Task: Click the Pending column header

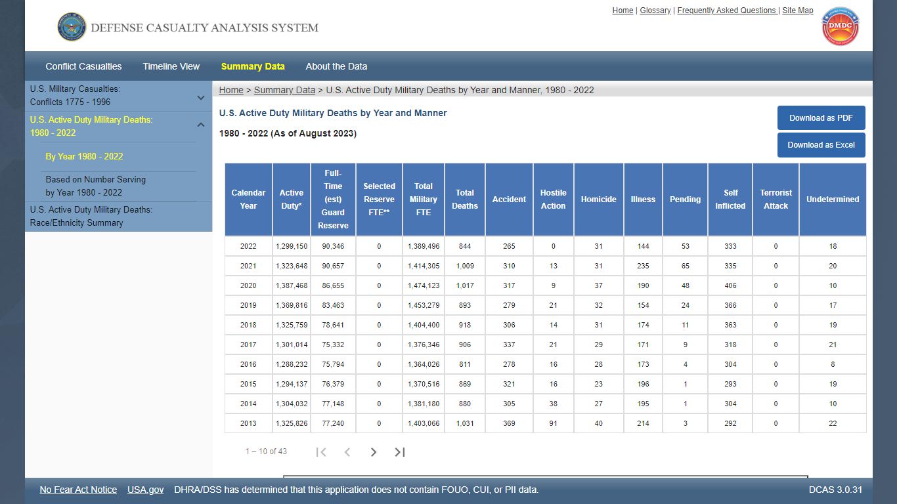Action: 685,199
